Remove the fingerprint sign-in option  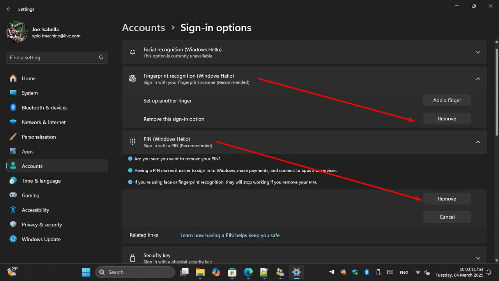tap(447, 119)
